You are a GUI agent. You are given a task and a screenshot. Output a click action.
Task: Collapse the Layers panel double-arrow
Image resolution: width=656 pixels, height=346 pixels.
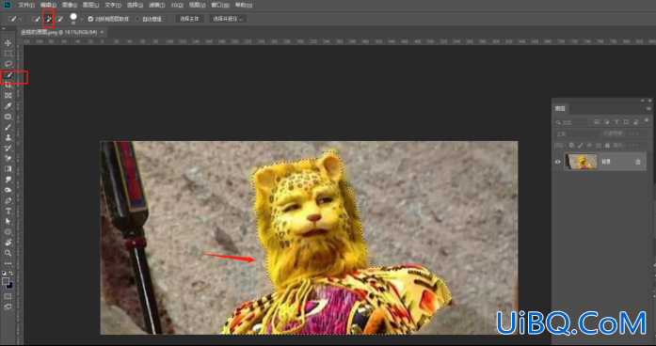pos(643,101)
